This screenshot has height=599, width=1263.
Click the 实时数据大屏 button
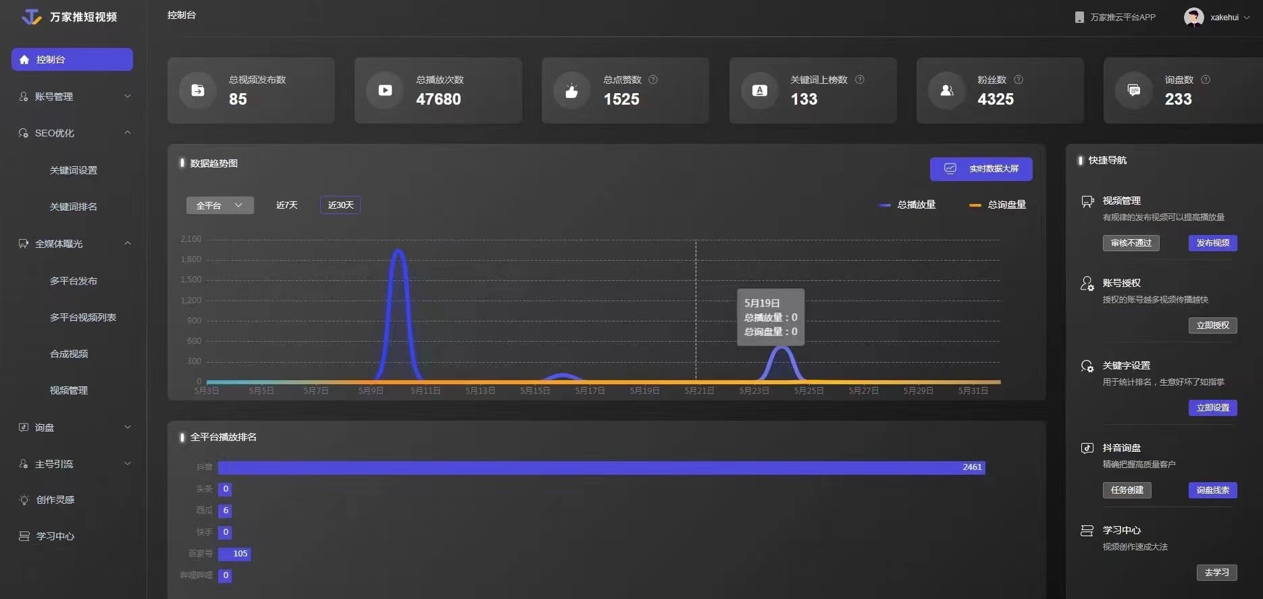[981, 169]
